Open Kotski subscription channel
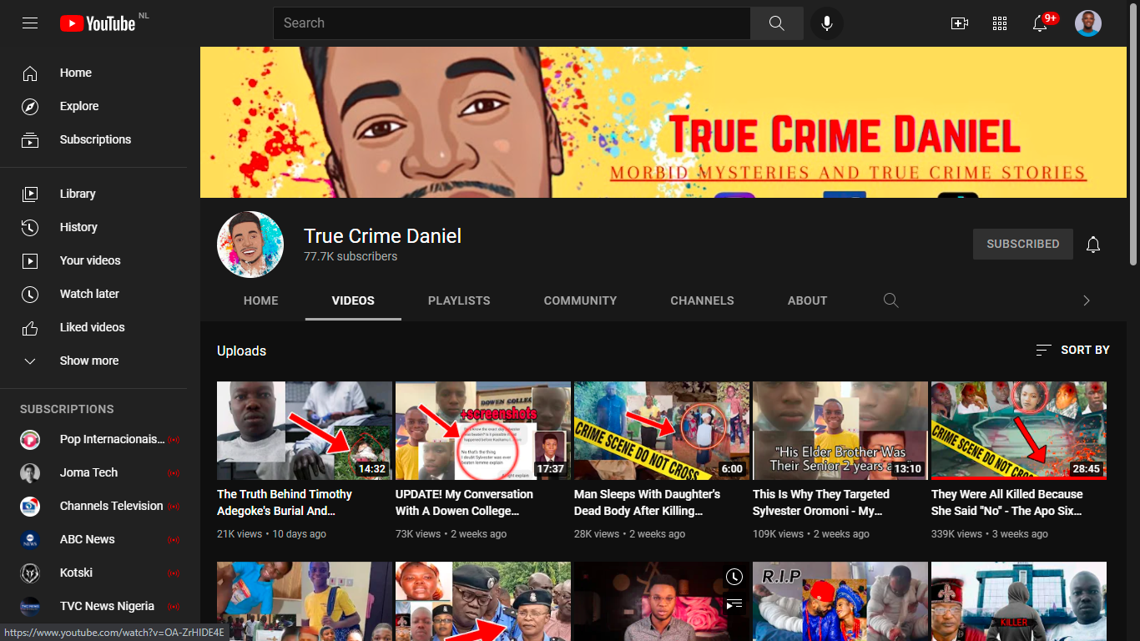1140x641 pixels. (93, 573)
